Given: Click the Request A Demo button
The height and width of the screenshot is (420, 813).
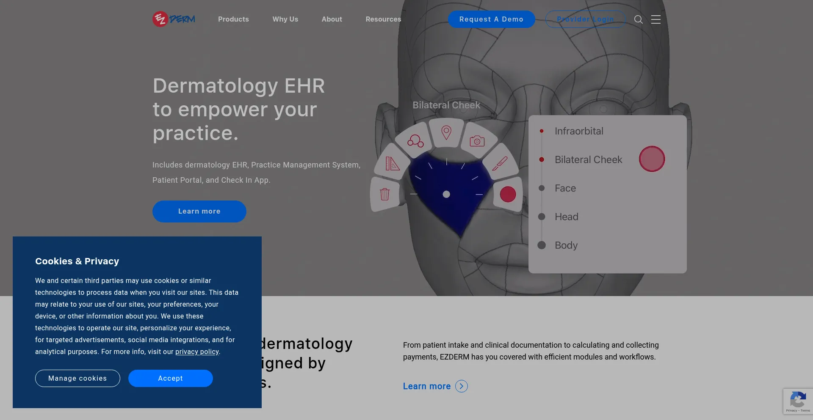Looking at the screenshot, I should pyautogui.click(x=491, y=19).
